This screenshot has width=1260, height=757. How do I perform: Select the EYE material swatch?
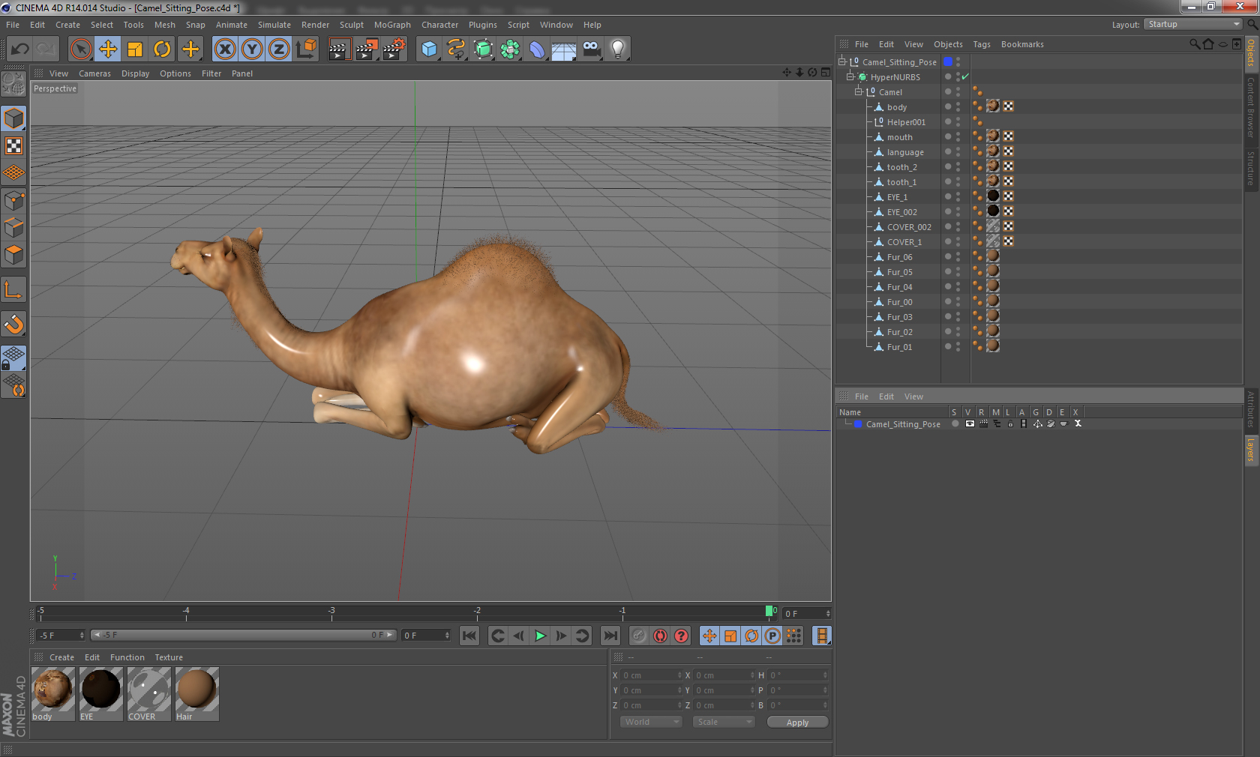pyautogui.click(x=101, y=694)
